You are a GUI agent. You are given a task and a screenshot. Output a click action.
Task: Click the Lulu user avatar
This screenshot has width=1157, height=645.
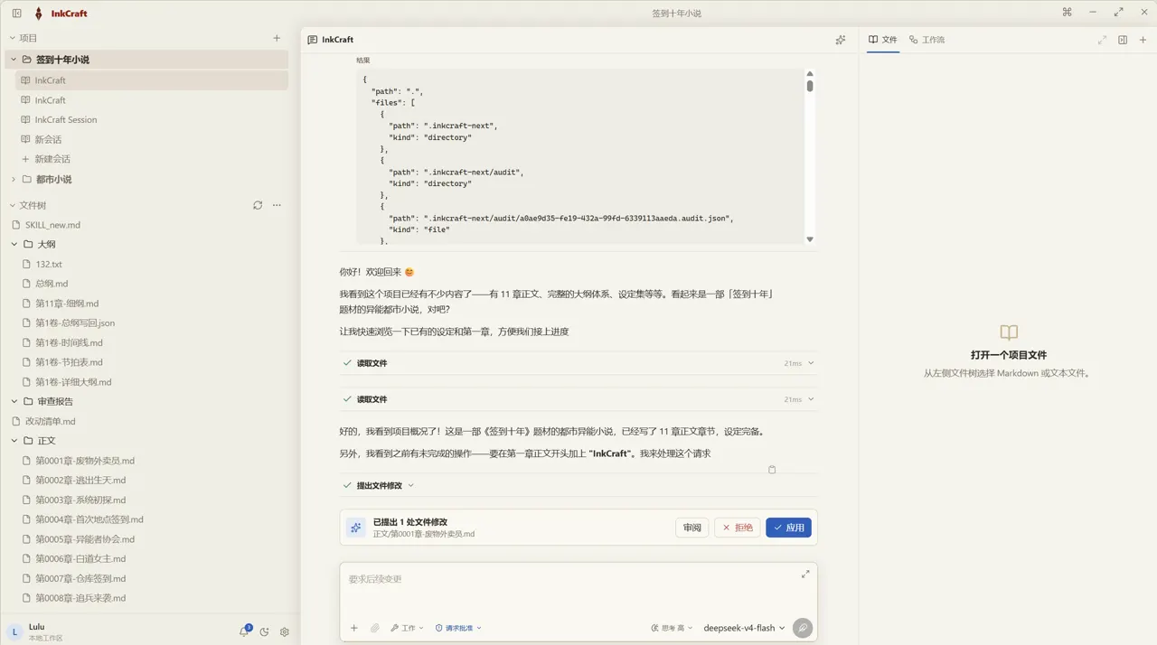pos(14,631)
